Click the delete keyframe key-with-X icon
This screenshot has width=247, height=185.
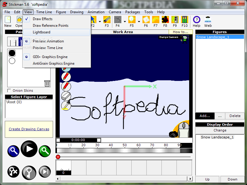[x=13, y=172]
